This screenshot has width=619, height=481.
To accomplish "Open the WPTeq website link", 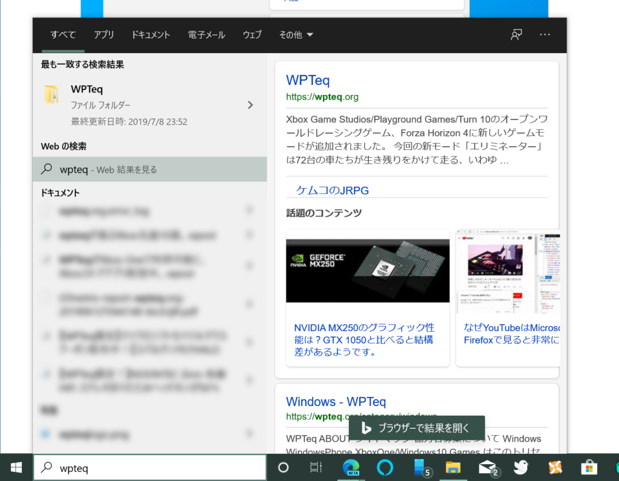I will [307, 80].
